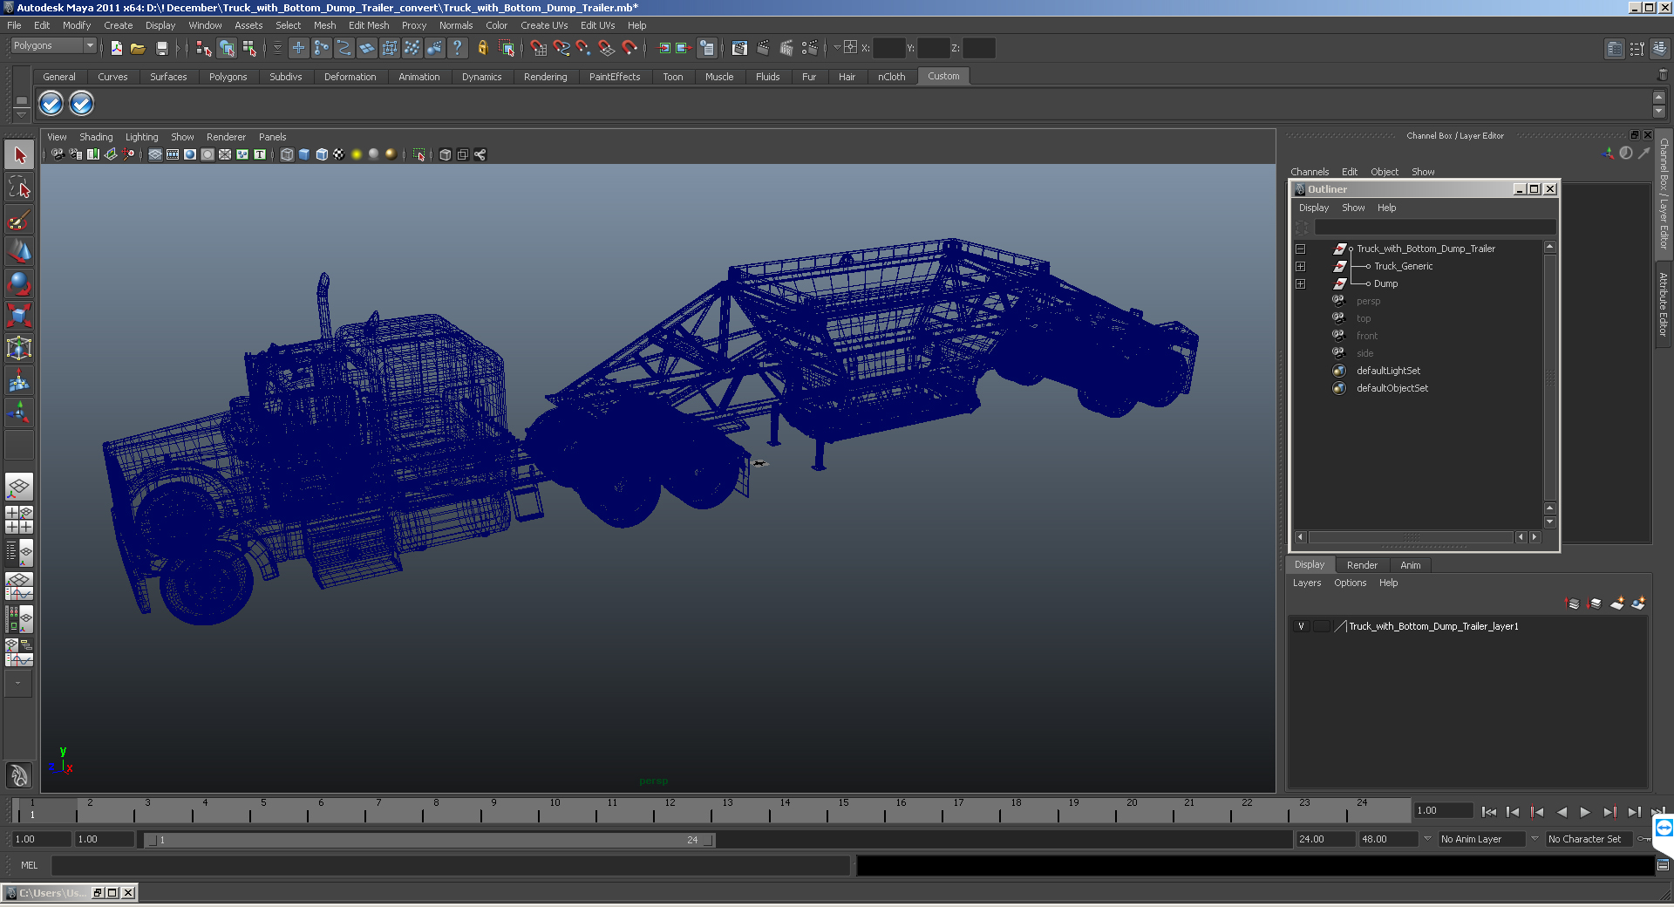Switch to single perspective view layout
Image resolution: width=1674 pixels, height=907 pixels.
coord(19,487)
